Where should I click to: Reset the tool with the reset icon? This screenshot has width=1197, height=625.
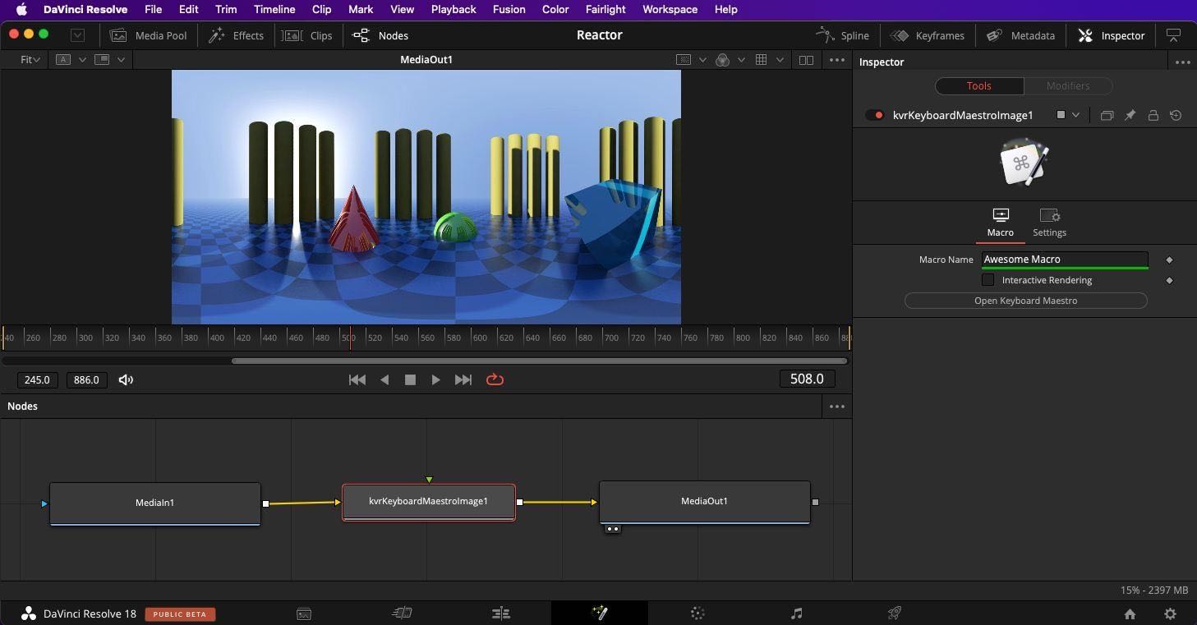(x=1176, y=116)
